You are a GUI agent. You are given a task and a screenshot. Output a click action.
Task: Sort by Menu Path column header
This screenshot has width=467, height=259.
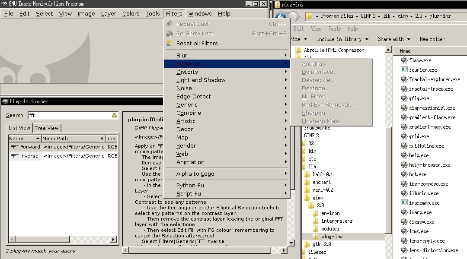[x=73, y=139]
